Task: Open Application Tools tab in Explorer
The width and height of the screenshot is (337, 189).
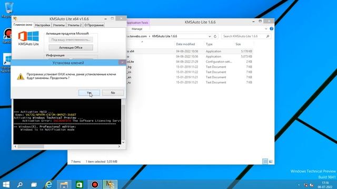Action: [138, 23]
